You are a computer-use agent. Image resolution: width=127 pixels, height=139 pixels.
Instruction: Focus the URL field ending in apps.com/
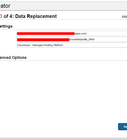[72, 34]
